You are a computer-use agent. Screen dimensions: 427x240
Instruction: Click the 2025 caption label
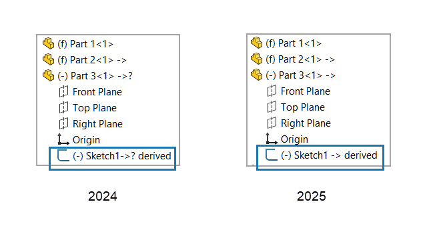tap(312, 196)
